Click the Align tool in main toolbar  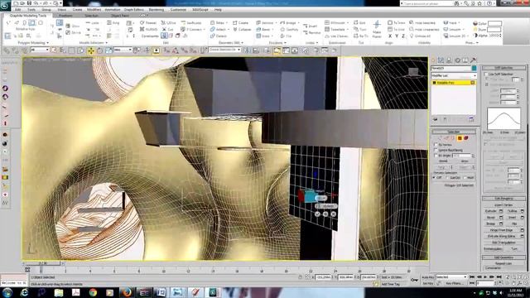coord(256,50)
